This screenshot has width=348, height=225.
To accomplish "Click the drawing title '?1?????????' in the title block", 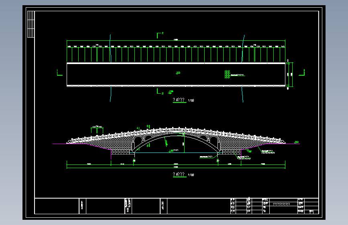I will 281,204.
